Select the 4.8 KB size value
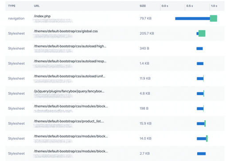 point(145,93)
